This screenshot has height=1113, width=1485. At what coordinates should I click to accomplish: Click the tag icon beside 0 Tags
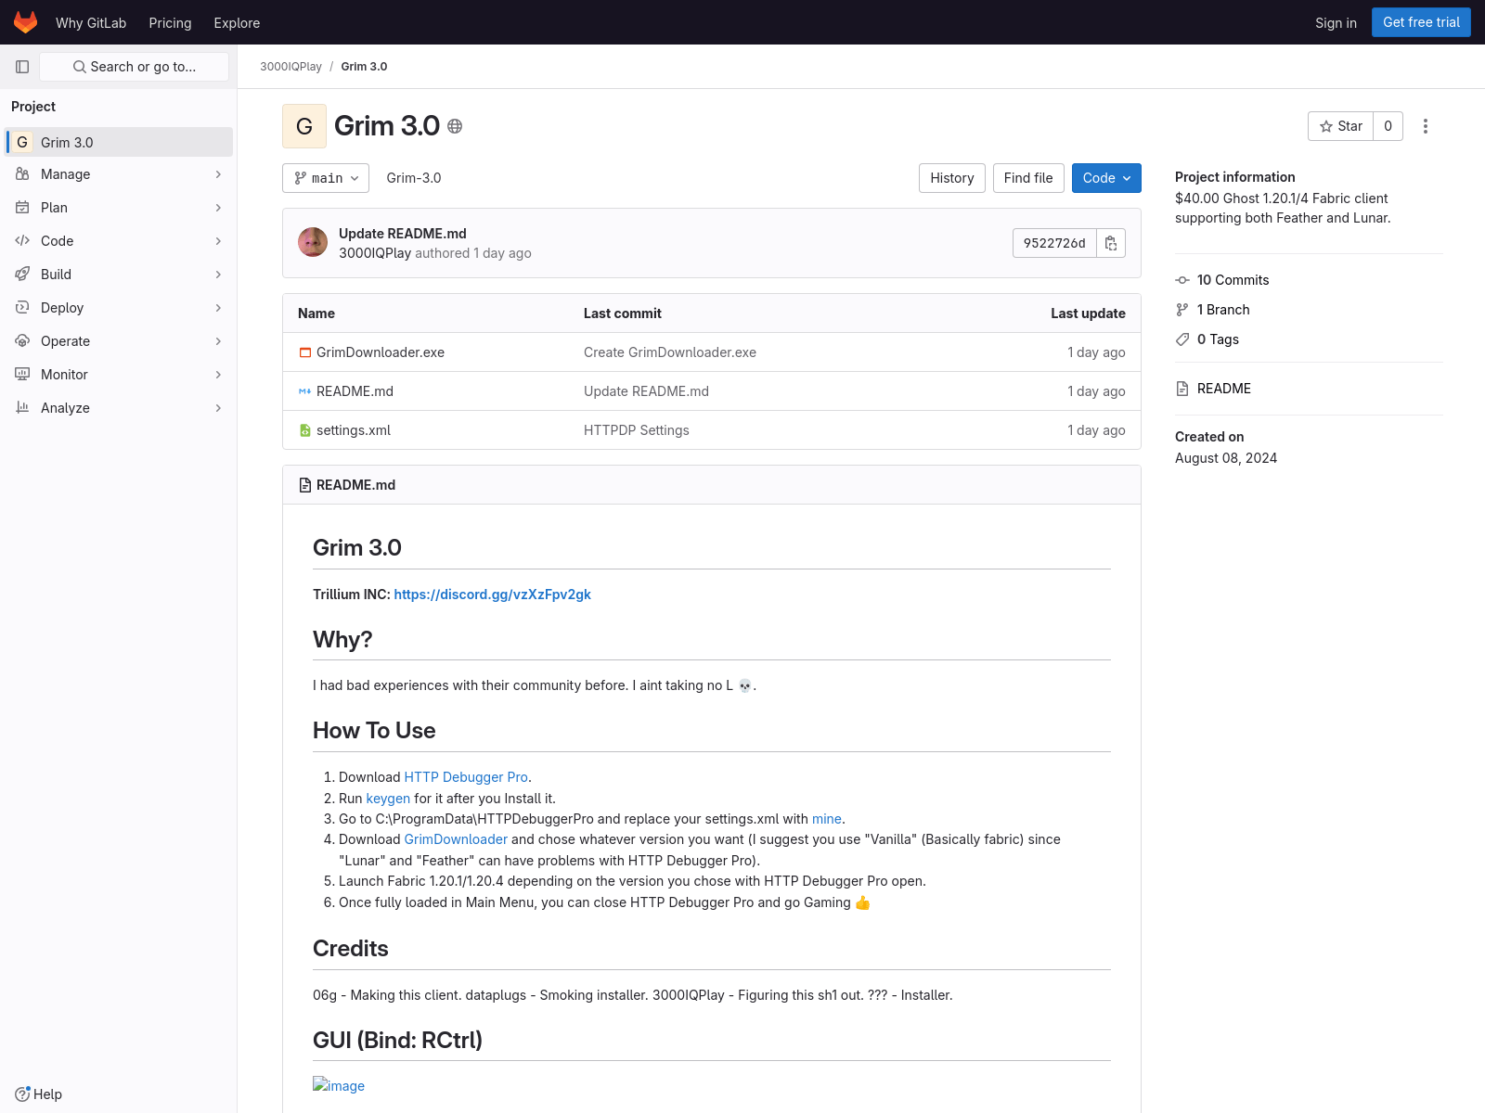1182,339
